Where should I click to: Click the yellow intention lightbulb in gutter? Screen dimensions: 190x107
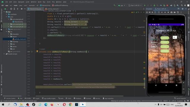[x=37, y=51]
